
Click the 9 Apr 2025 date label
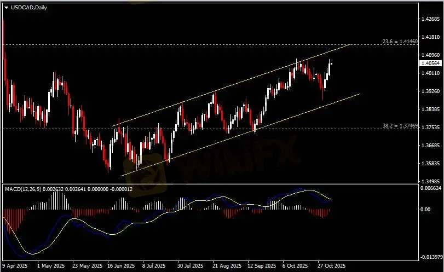[x=14, y=265]
